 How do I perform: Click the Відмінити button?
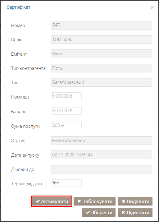click(135, 212)
